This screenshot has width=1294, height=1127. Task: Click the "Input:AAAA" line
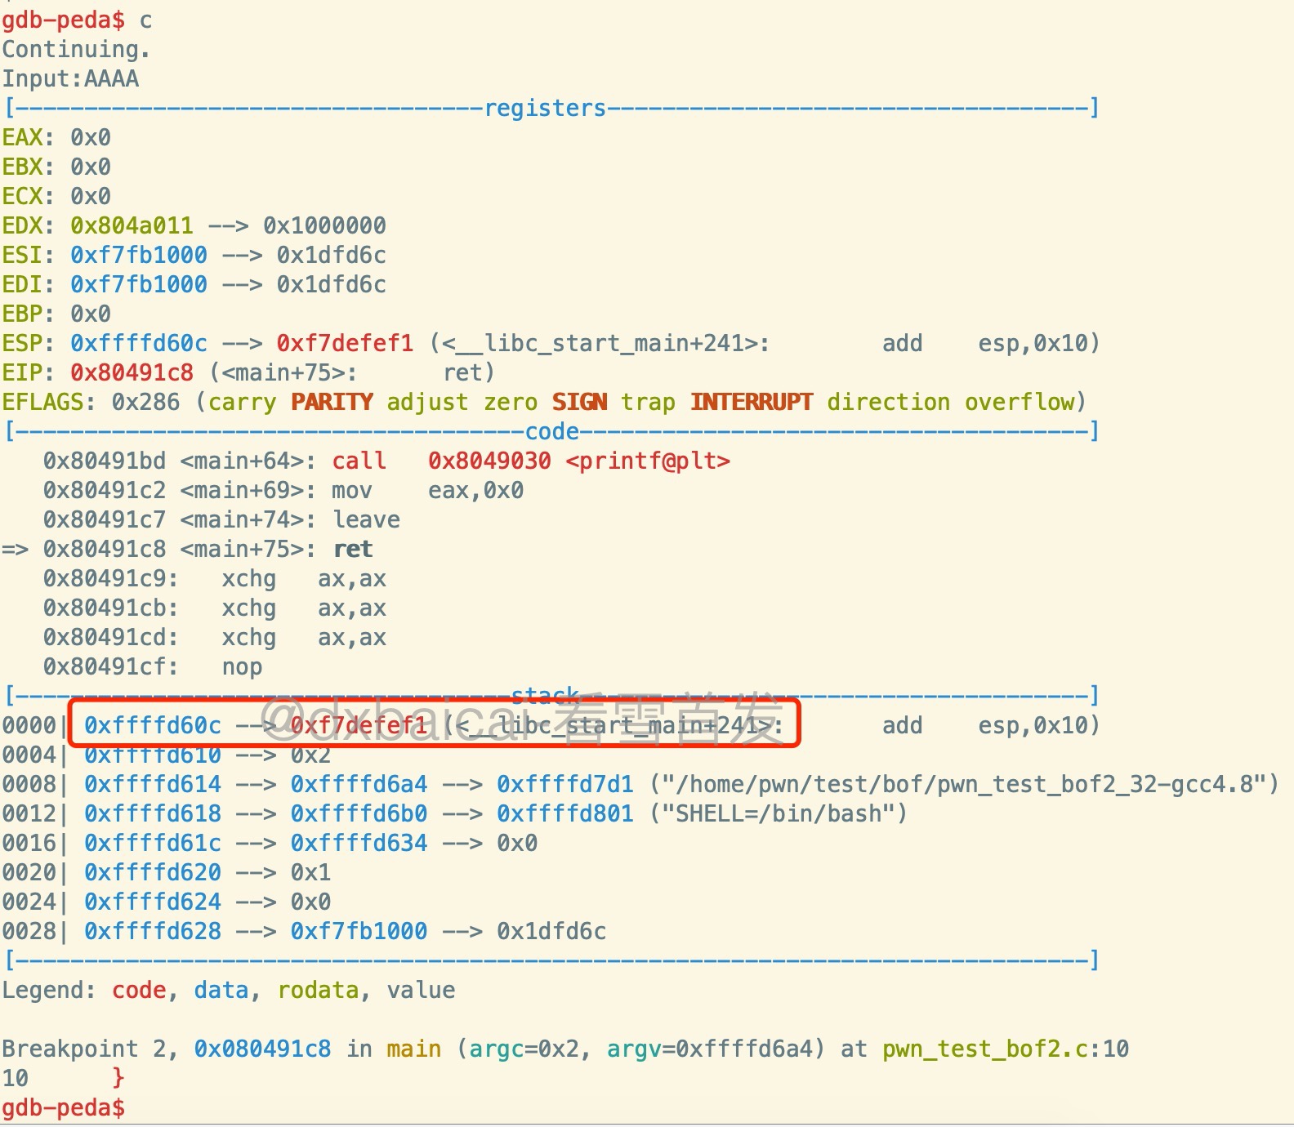pos(70,79)
